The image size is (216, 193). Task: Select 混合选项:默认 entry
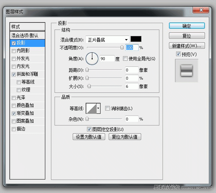(27, 36)
